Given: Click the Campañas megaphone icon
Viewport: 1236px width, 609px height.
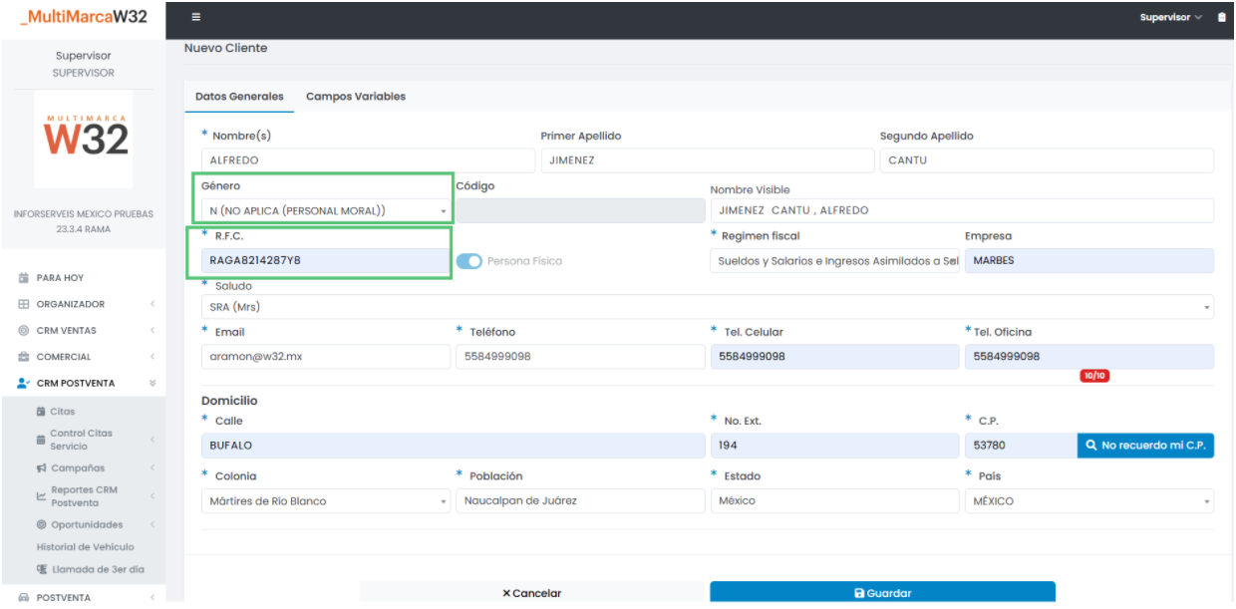Looking at the screenshot, I should (x=42, y=468).
